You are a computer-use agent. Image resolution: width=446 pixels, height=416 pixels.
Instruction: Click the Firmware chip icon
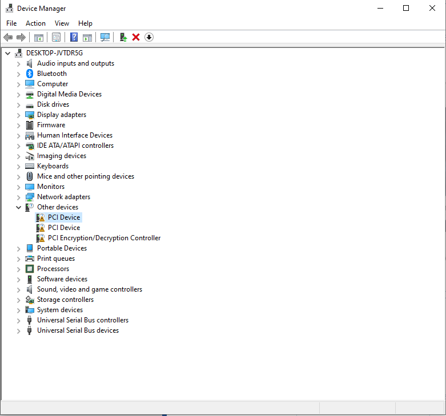coord(30,125)
